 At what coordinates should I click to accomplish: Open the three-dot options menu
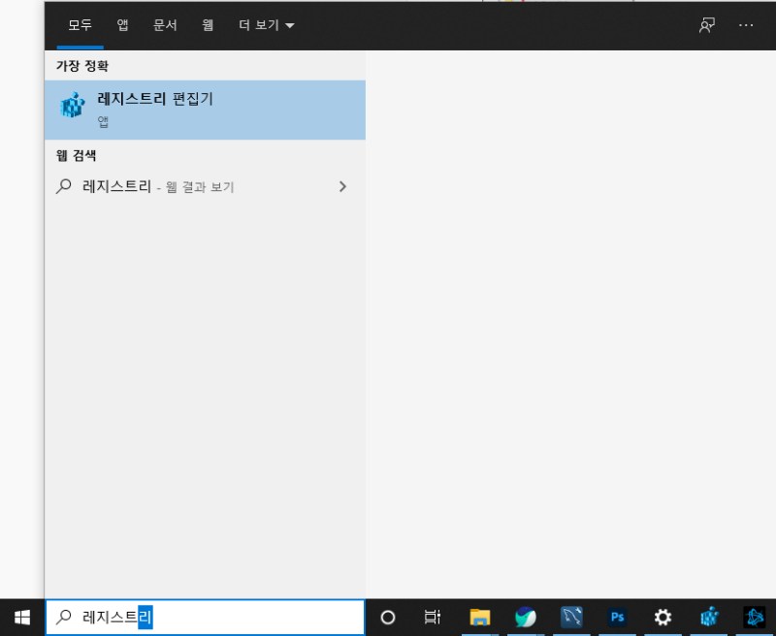746,25
